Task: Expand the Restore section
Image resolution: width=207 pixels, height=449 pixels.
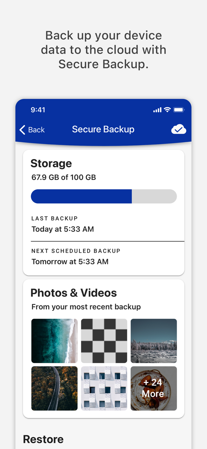Action: click(43, 439)
